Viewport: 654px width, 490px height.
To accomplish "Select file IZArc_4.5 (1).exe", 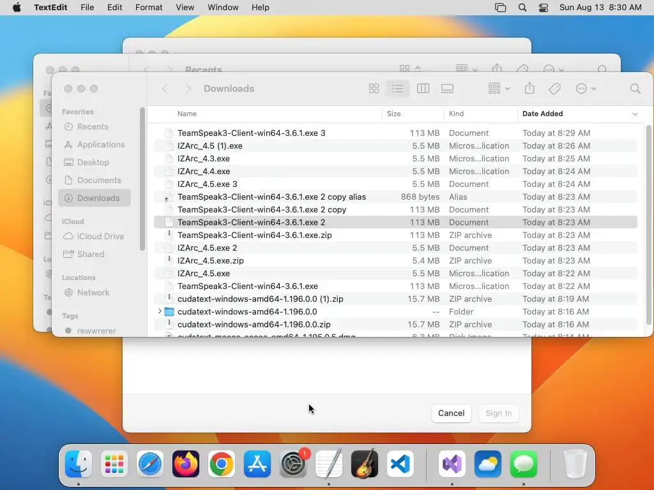I will pyautogui.click(x=395, y=146).
